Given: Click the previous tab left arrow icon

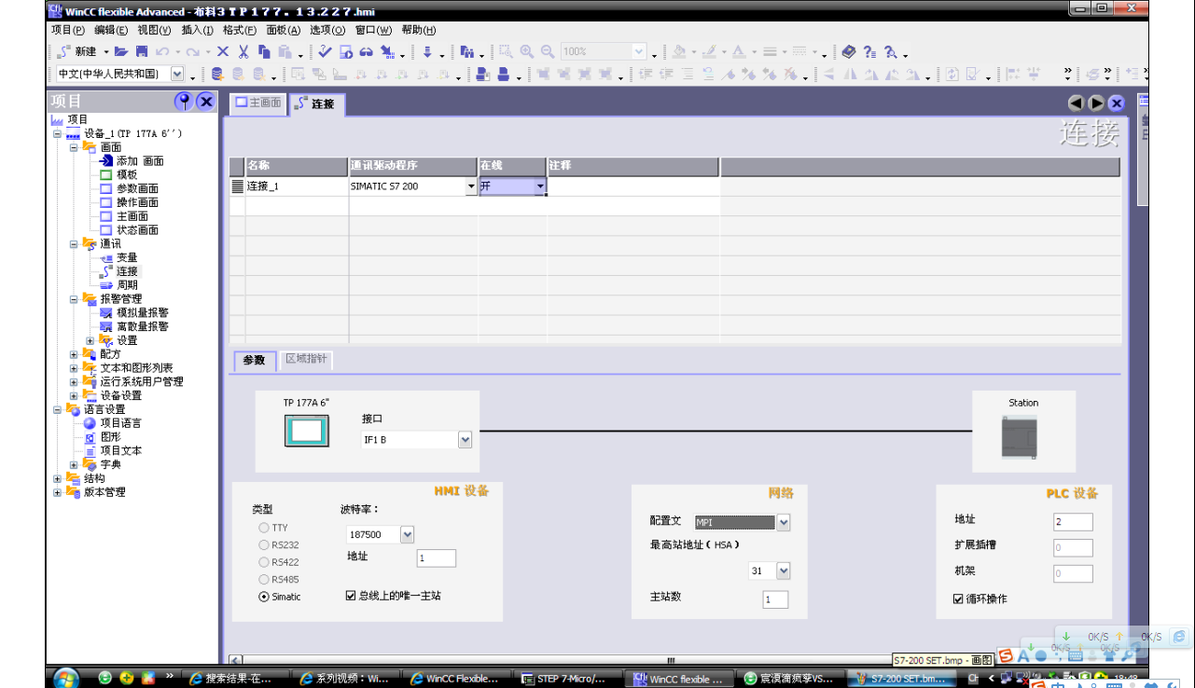Looking at the screenshot, I should pos(1076,103).
